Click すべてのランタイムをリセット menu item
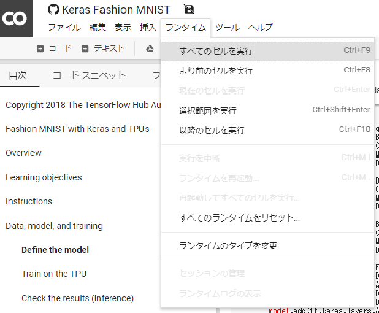The image size is (379, 313). click(x=239, y=218)
